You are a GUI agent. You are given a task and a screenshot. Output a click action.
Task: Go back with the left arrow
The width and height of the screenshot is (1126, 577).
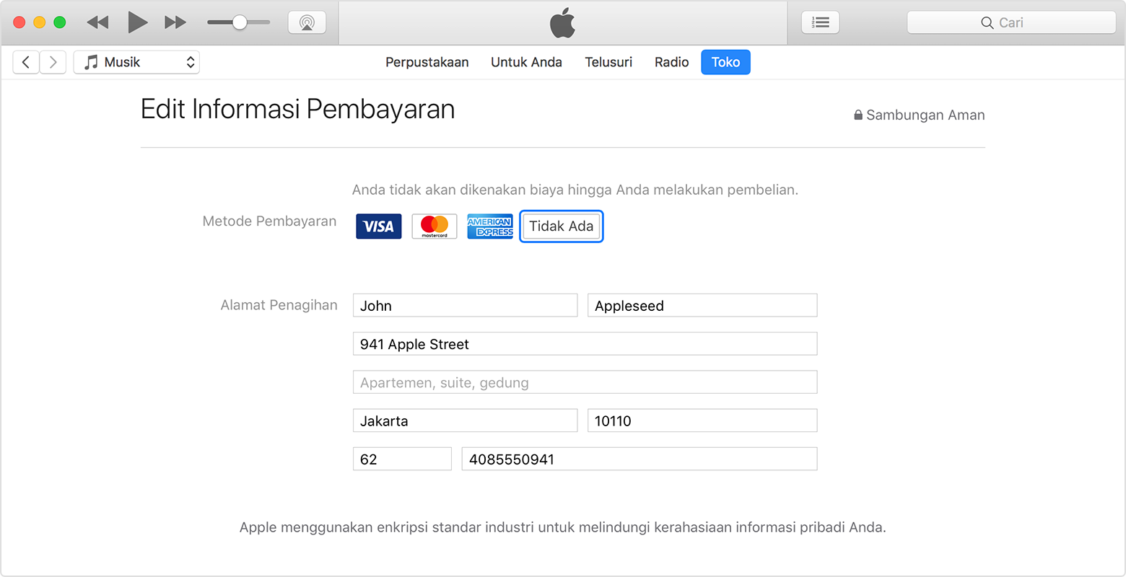26,62
